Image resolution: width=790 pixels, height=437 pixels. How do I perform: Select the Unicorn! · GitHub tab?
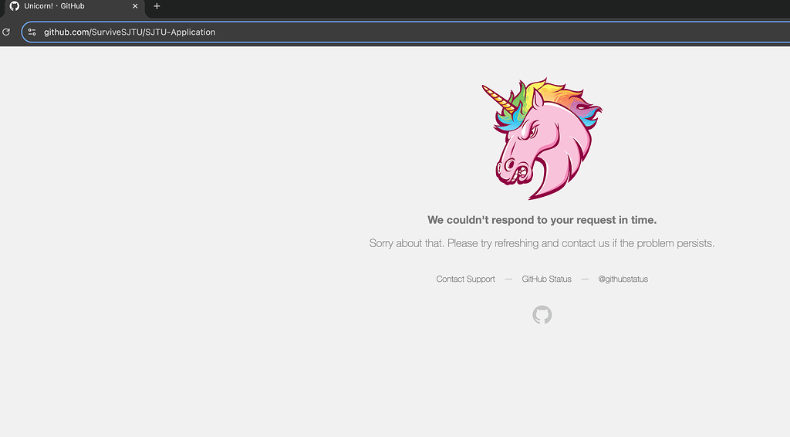coord(73,7)
